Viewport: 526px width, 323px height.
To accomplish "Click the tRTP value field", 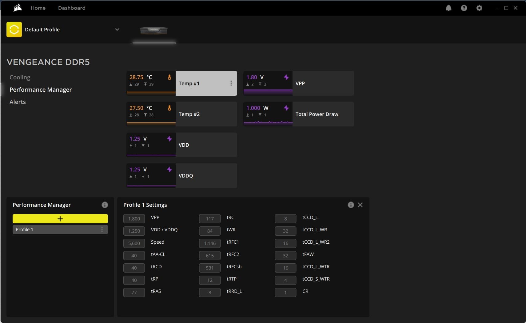I will 210,280.
